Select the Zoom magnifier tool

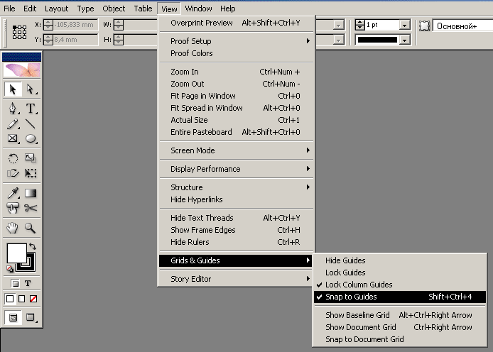pos(30,228)
